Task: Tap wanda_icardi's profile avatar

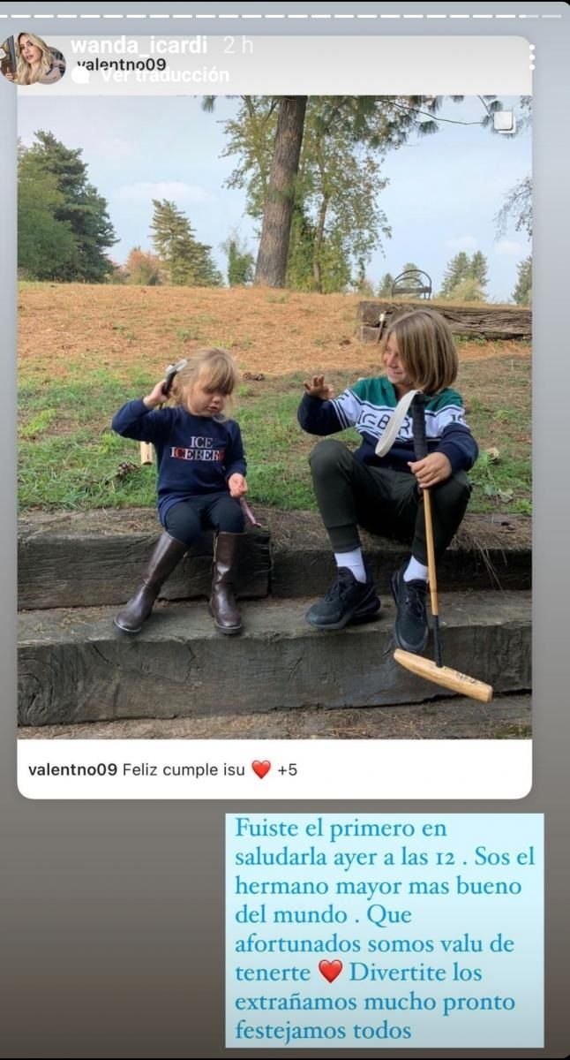Action: [34, 59]
